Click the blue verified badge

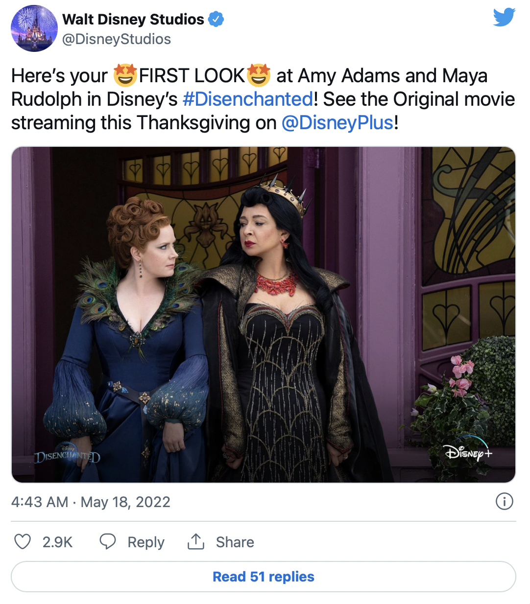pos(216,19)
